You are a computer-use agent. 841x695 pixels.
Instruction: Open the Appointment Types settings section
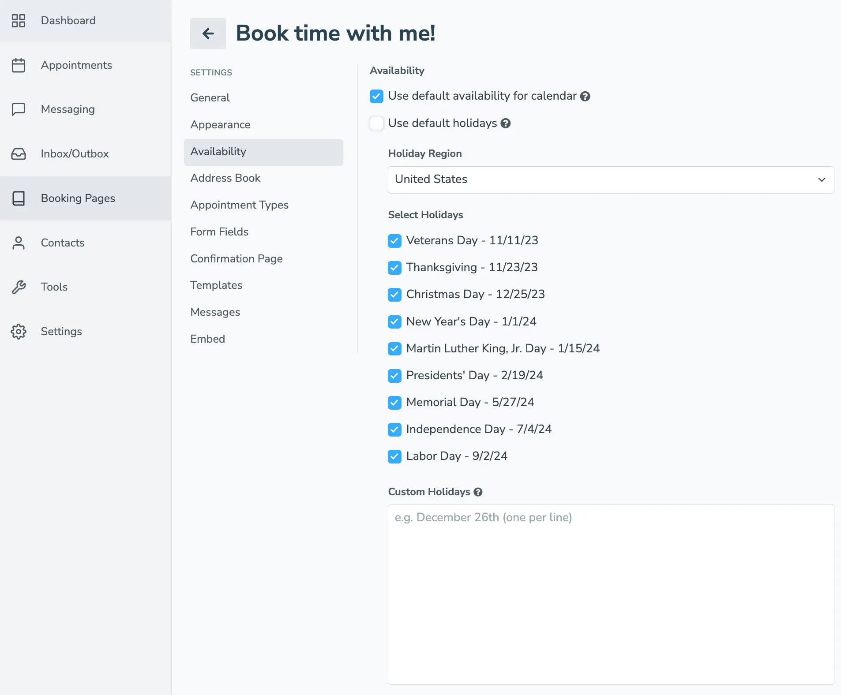click(x=239, y=205)
